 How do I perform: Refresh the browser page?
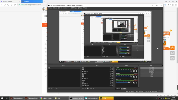pos(8,5)
